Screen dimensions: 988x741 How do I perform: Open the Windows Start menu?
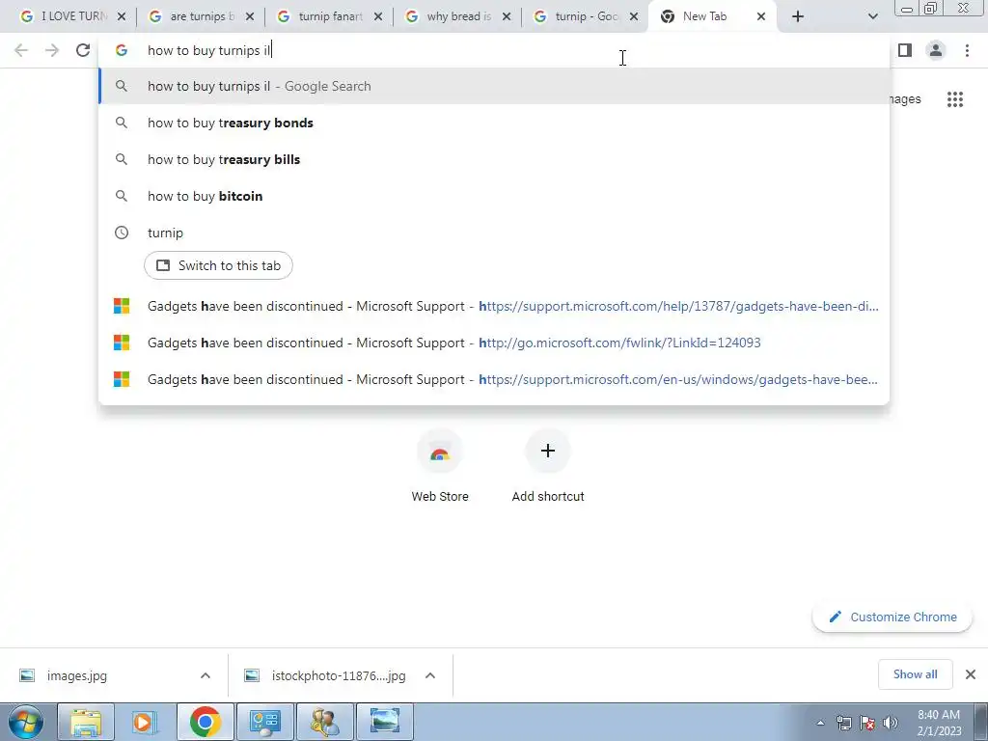(x=25, y=722)
